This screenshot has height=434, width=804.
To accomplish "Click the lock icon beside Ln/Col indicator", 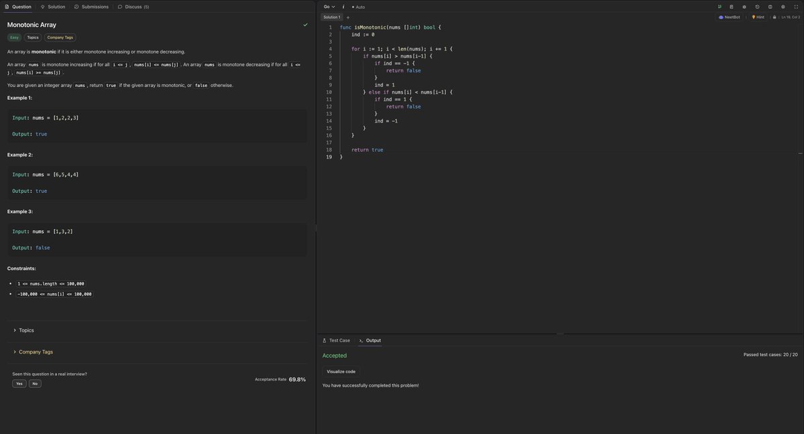I will tap(774, 17).
